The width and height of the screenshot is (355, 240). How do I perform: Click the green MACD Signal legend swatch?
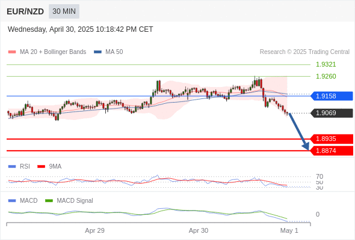pos(49,201)
